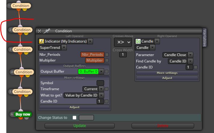Pin the Condition dialog with pushpin icon
Screen dimensions: 214x133
tap(47, 31)
